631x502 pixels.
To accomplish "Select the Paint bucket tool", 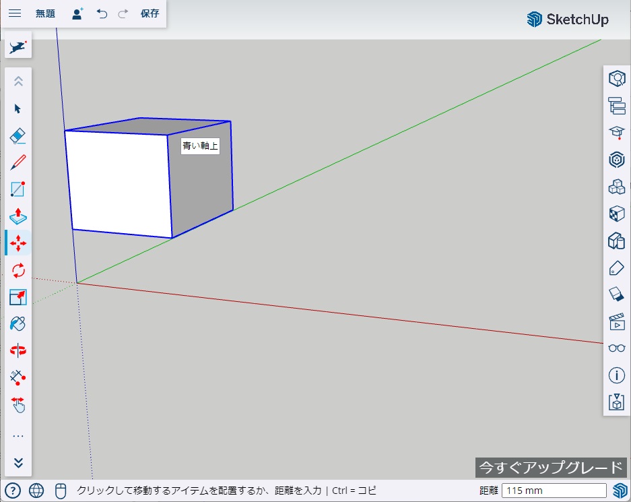I will [x=18, y=324].
